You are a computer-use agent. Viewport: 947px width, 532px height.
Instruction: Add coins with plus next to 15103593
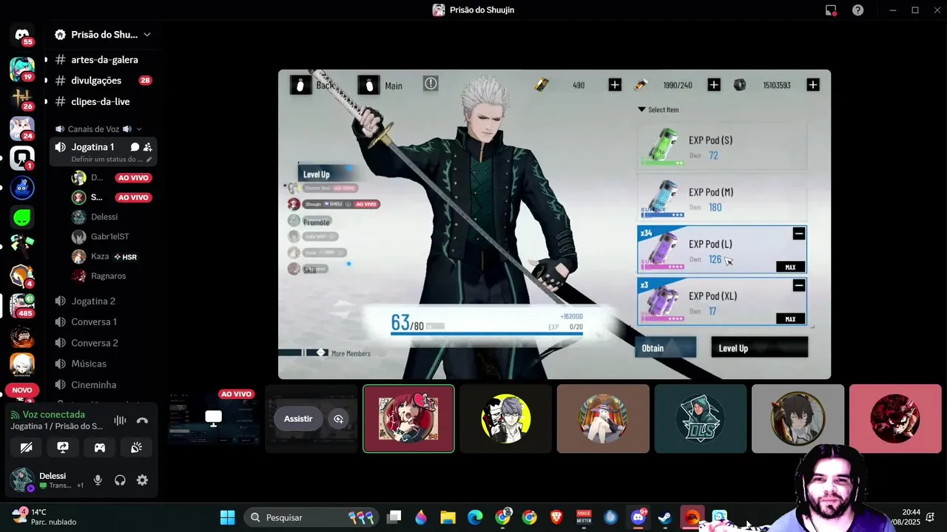812,85
